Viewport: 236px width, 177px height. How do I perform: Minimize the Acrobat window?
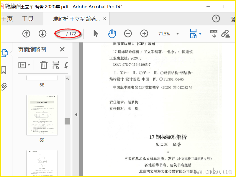tap(208, 6)
